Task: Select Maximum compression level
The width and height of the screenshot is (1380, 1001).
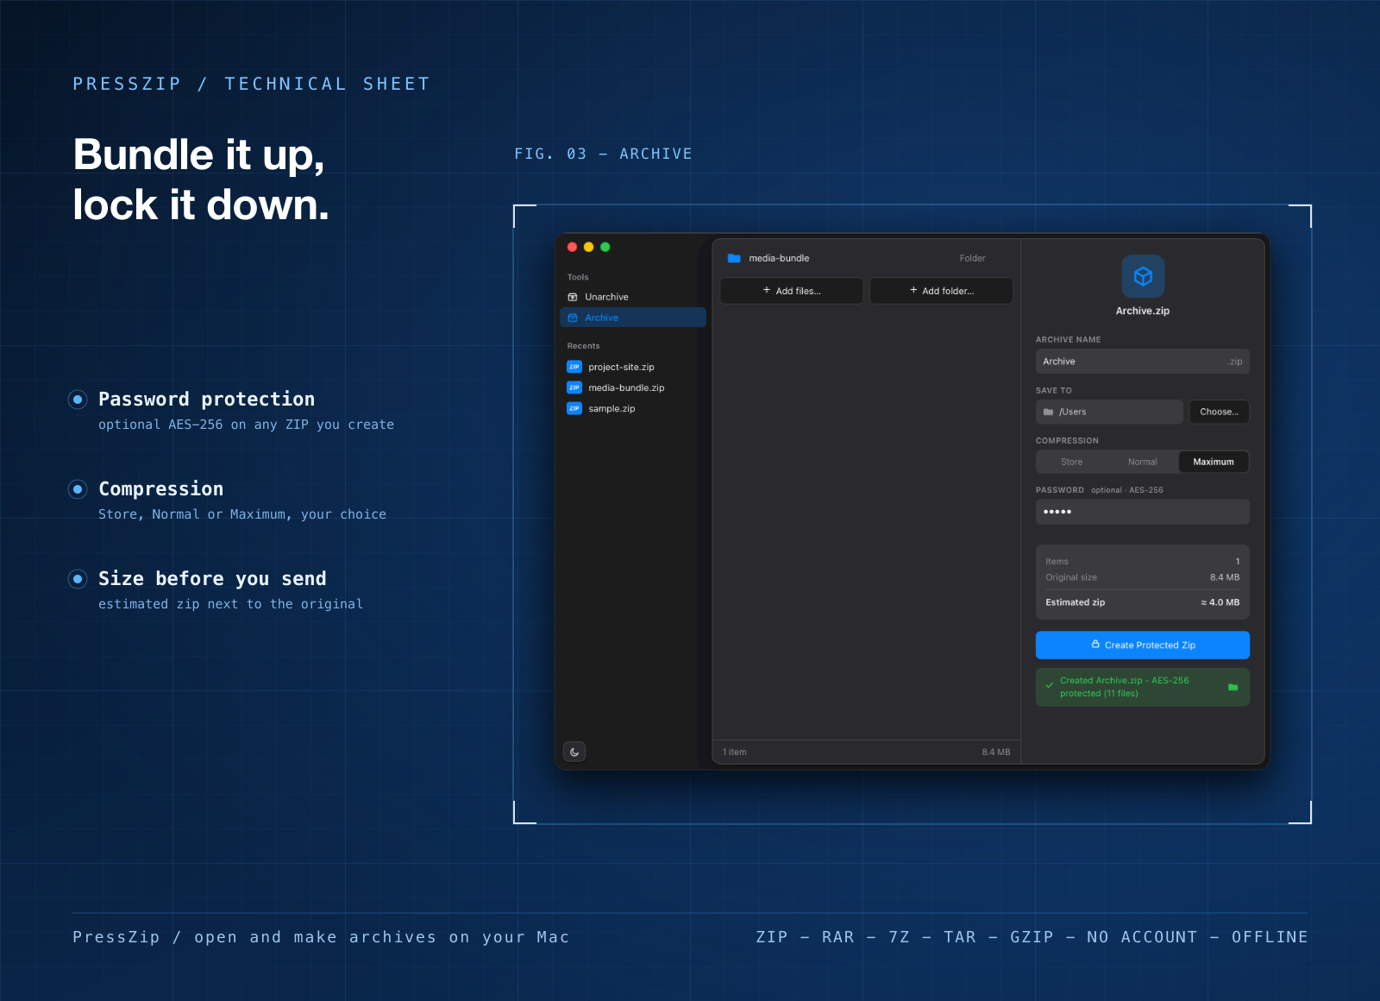Action: tap(1214, 462)
